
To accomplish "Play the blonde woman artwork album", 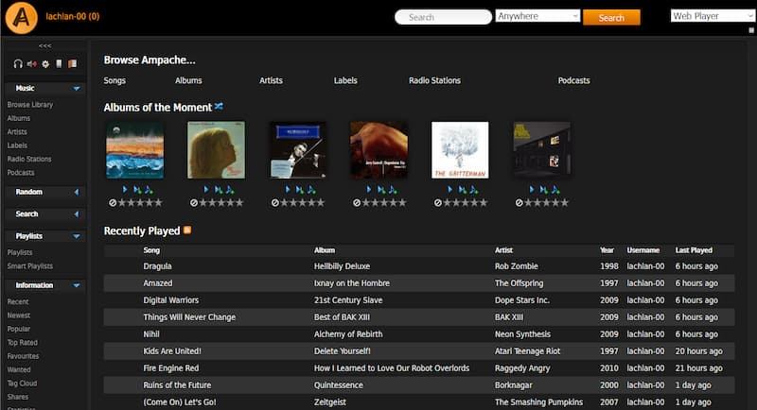I will pyautogui.click(x=206, y=189).
